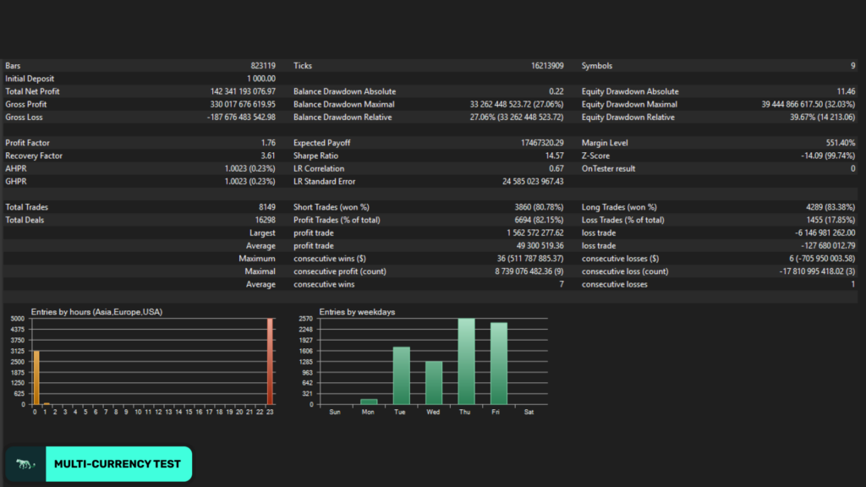
Task: Click the Friday bar in weekdays chart
Action: (x=499, y=364)
